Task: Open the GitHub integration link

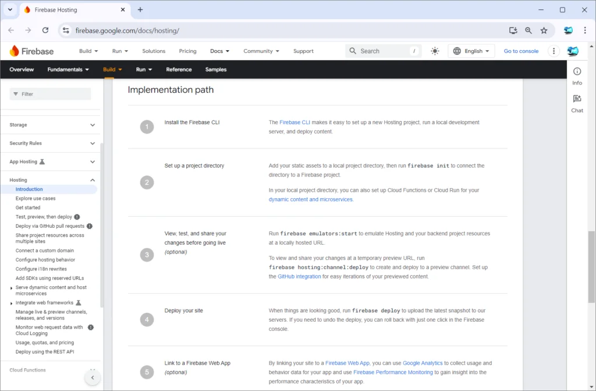Action: tap(299, 277)
